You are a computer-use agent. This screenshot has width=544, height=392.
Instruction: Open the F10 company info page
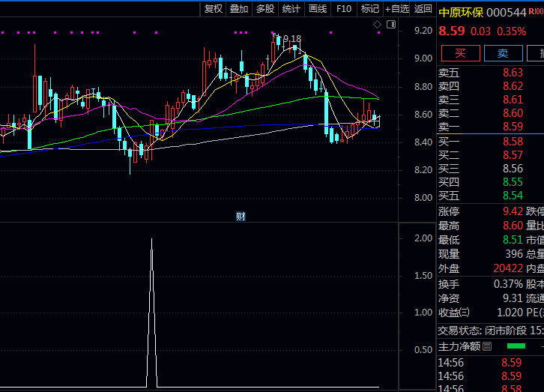click(344, 9)
